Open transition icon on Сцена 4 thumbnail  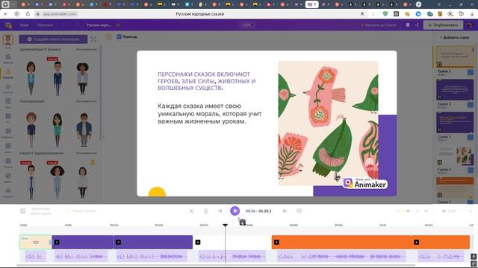point(440,162)
